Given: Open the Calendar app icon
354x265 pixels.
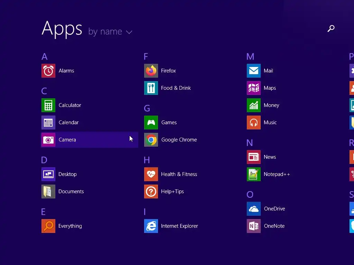Looking at the screenshot, I should pos(48,122).
